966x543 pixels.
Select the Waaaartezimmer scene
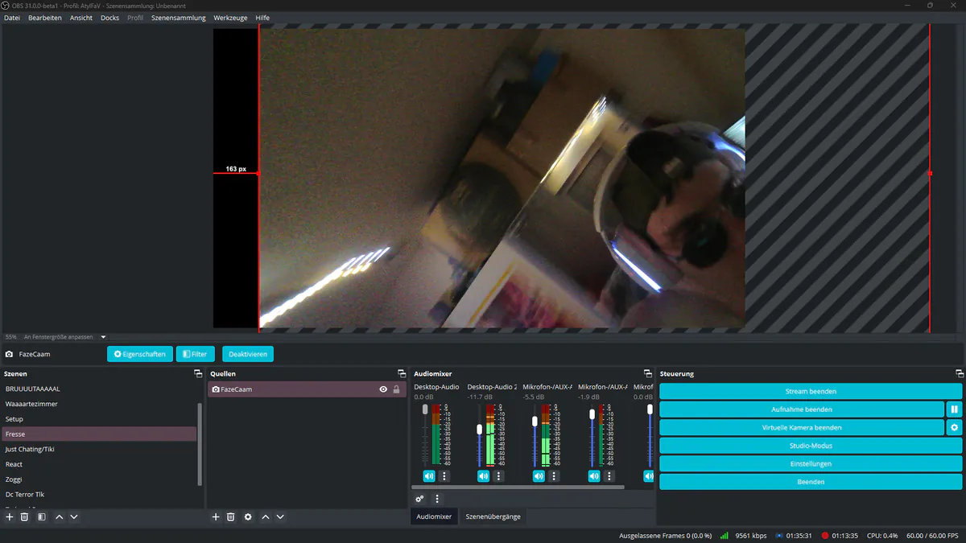[x=99, y=404]
